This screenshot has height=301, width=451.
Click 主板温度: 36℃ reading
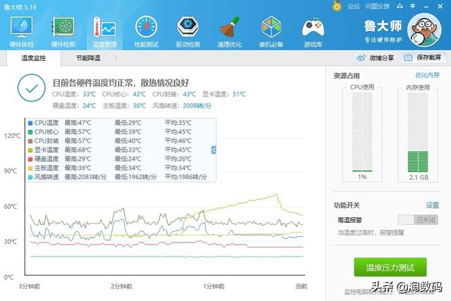click(x=124, y=106)
